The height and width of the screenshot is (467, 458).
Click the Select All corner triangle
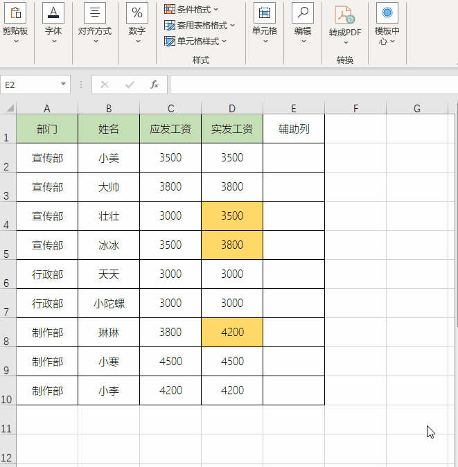point(10,107)
